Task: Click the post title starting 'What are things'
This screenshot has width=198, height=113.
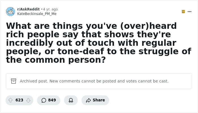Action: pyautogui.click(x=99, y=43)
